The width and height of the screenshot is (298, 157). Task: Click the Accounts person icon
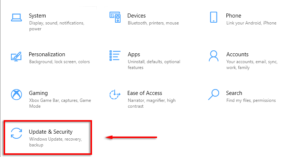pos(214,56)
